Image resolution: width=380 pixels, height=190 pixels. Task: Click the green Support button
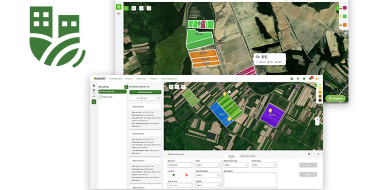pos(335,98)
